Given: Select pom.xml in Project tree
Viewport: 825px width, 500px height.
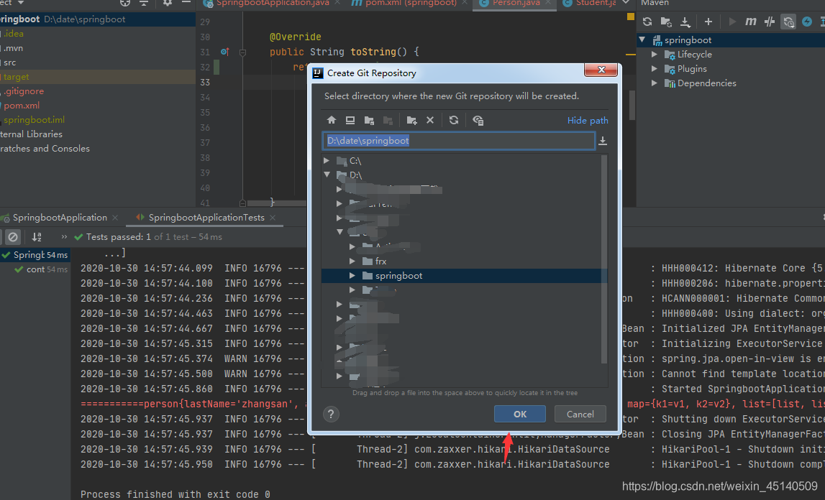Looking at the screenshot, I should click(97, 105).
